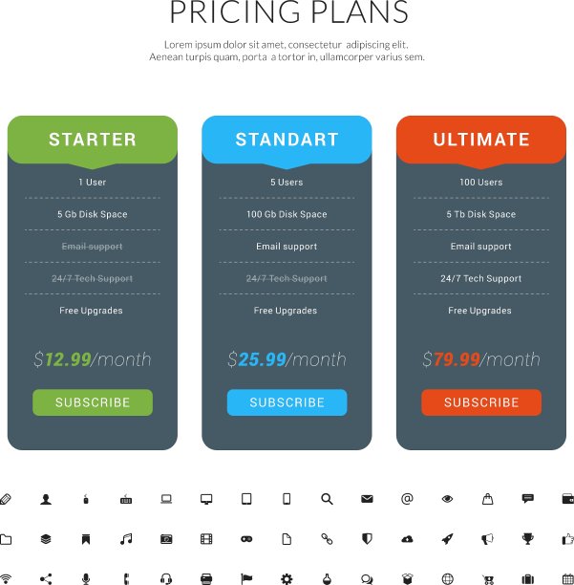Subscribe to the Standart plan
Screen dimensions: 574x585
click(x=287, y=402)
